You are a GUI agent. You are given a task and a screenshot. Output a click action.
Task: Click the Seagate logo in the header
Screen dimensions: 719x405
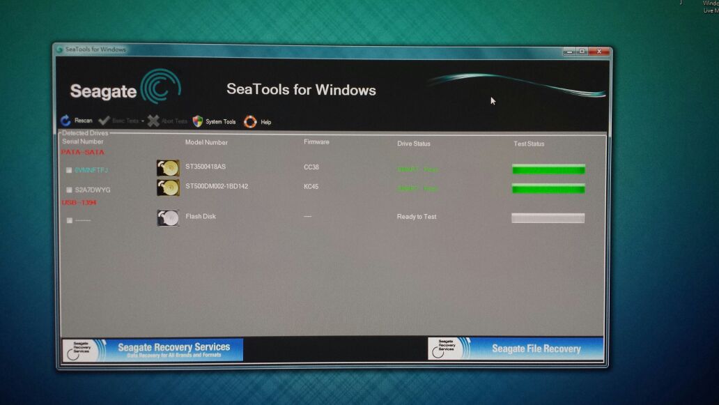pos(125,87)
